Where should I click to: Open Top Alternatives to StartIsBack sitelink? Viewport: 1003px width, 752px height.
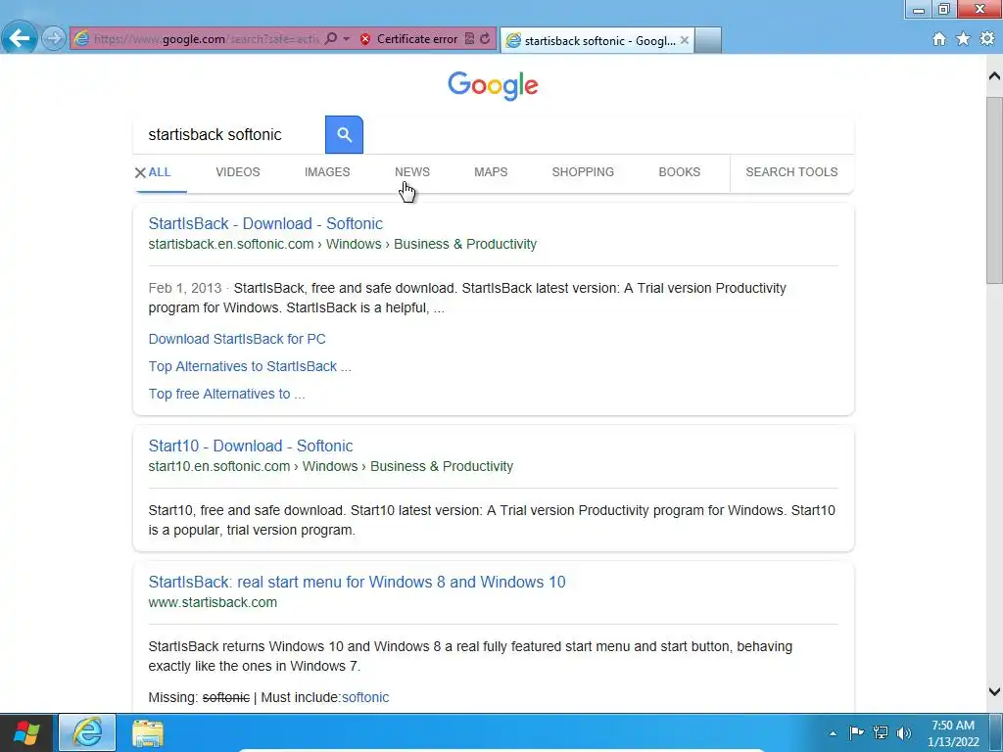(x=250, y=366)
